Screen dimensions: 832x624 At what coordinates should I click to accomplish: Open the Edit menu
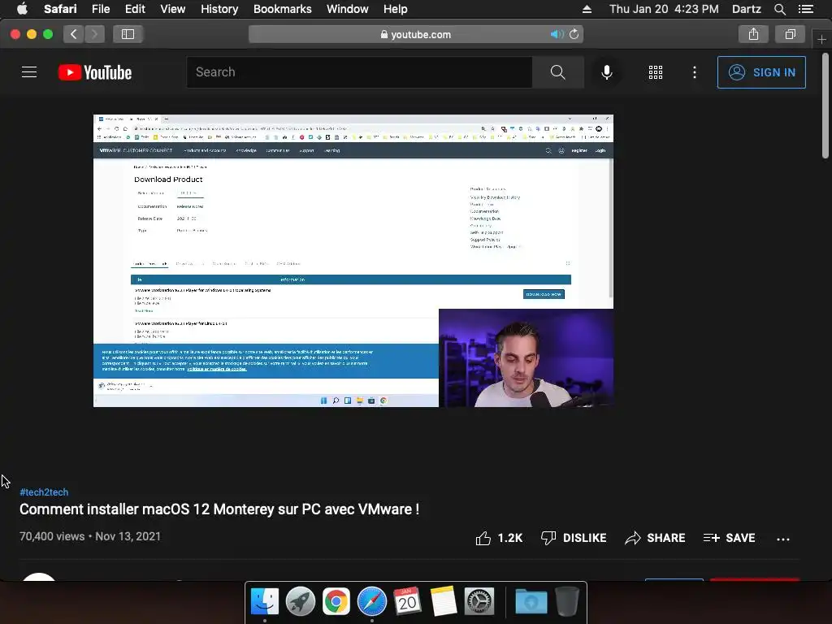pyautogui.click(x=135, y=9)
